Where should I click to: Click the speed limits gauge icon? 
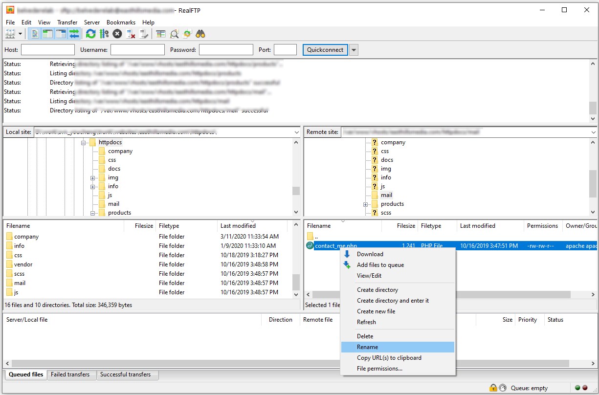[503, 388]
